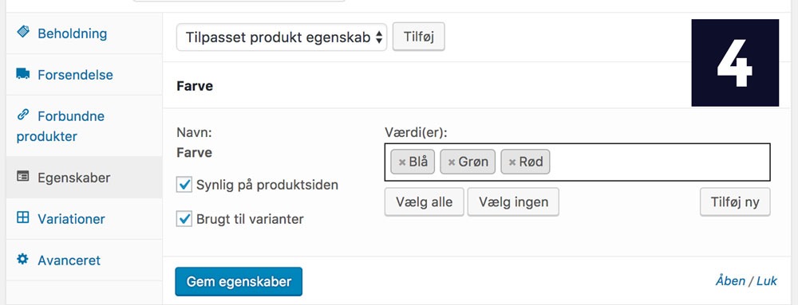
Task: Toggle Synlig på produktsiden checkbox
Action: click(184, 185)
